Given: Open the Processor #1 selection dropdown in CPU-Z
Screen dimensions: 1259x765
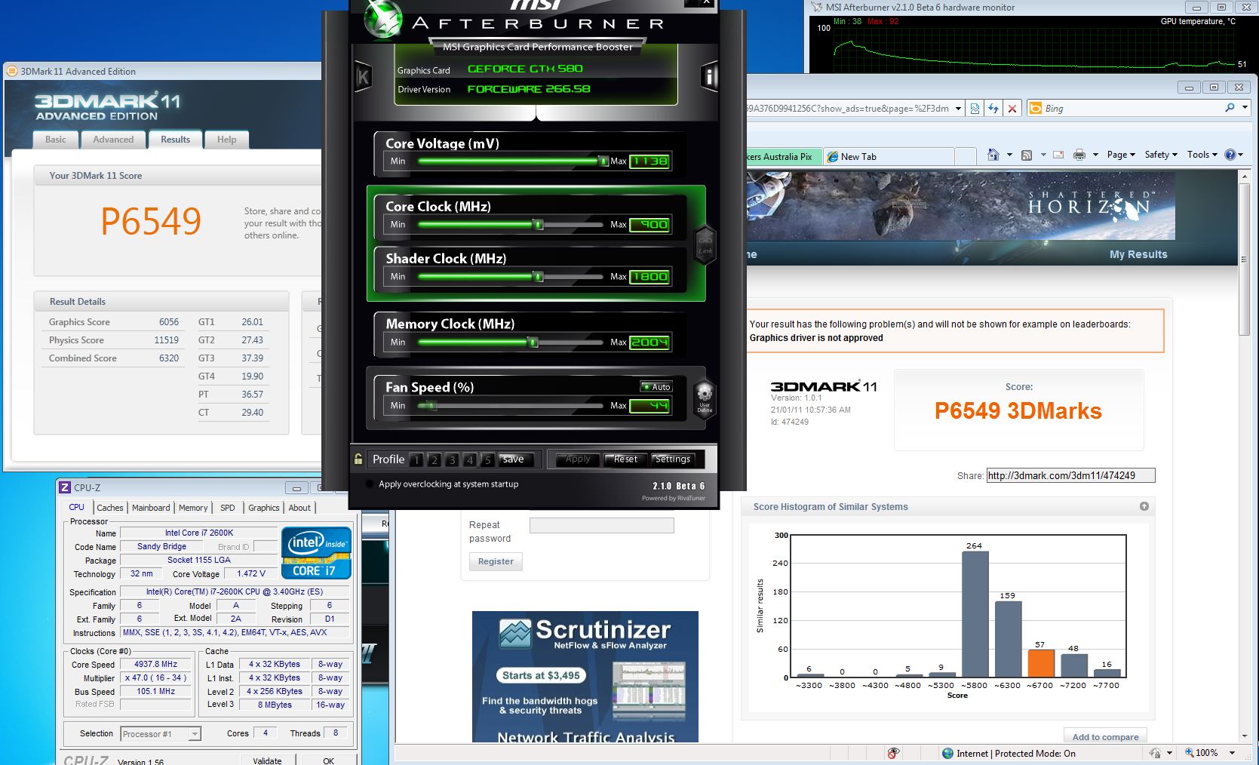Looking at the screenshot, I should click(160, 733).
